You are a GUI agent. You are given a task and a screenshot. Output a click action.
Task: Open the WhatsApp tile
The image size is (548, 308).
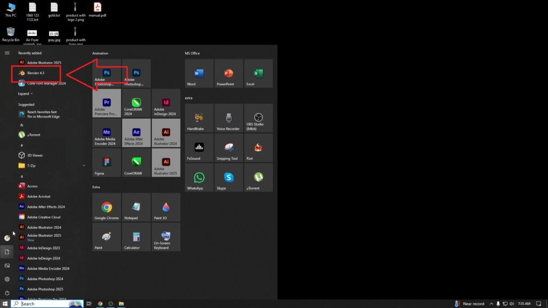(x=199, y=178)
